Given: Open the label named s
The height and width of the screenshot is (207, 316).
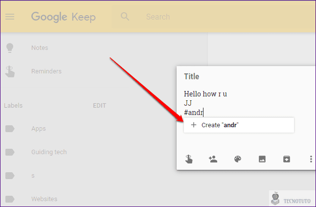Looking at the screenshot, I should click(33, 176).
